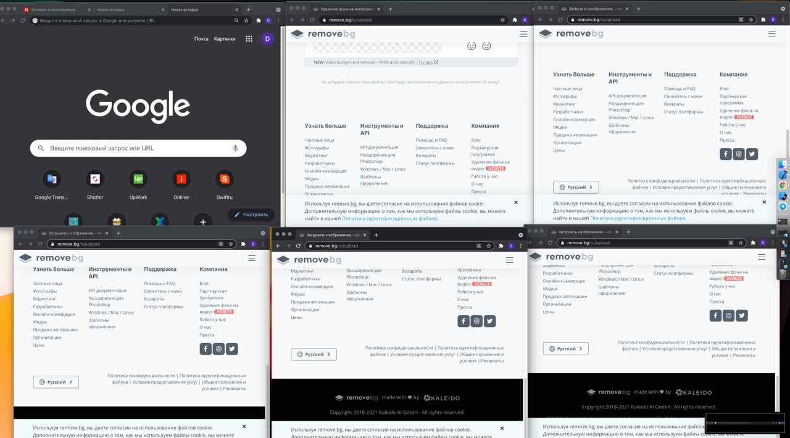Open the Instagram icon in the top-right remove.bg window

coord(738,154)
